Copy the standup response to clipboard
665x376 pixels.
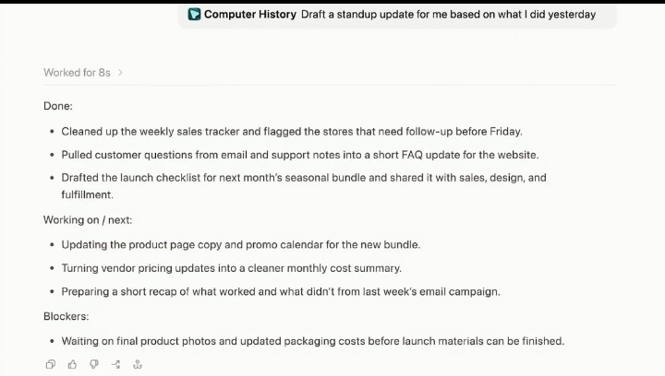coord(51,364)
